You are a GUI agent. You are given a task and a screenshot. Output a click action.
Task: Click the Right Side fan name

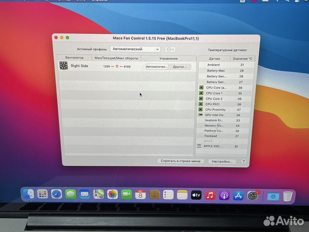click(79, 66)
